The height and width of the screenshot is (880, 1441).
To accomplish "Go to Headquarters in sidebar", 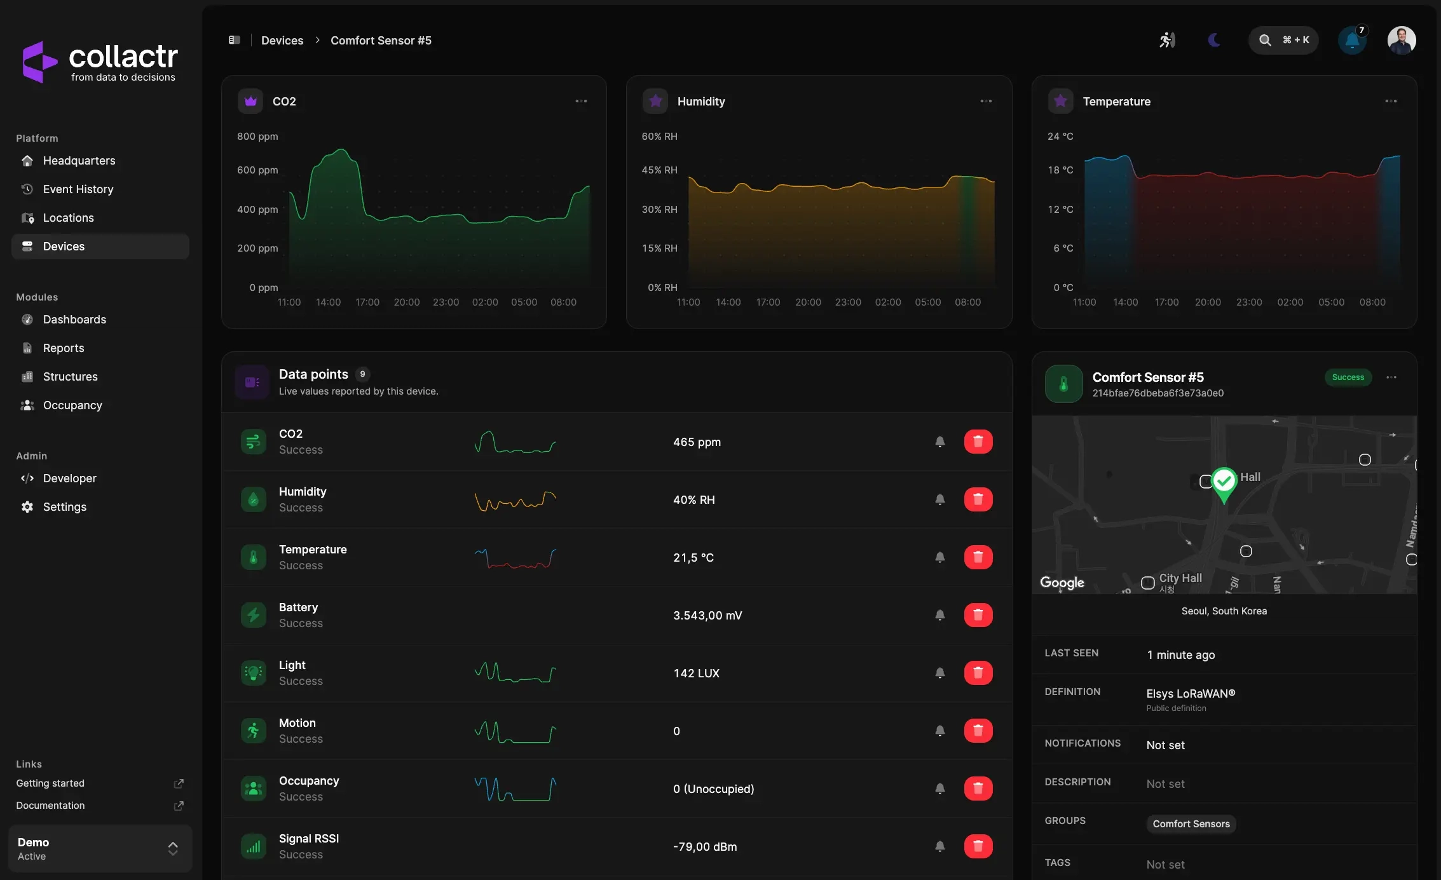I will [x=100, y=161].
